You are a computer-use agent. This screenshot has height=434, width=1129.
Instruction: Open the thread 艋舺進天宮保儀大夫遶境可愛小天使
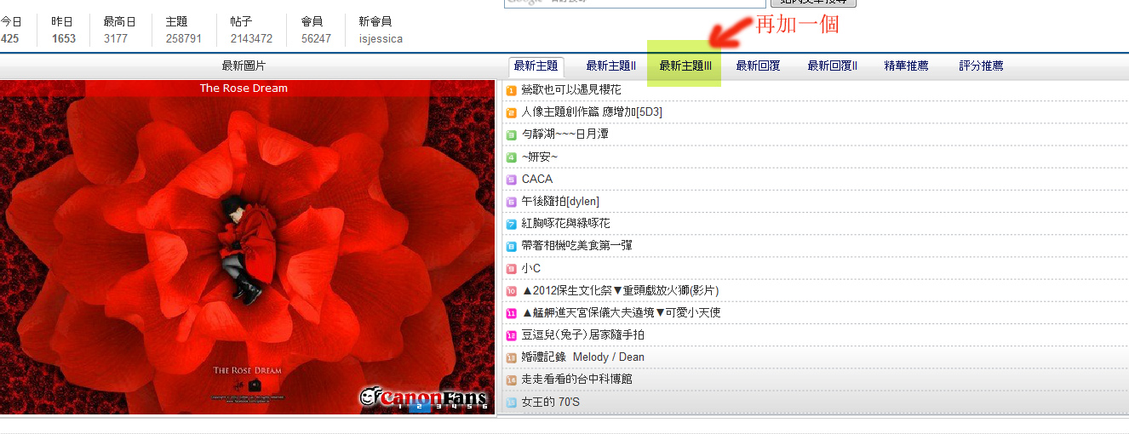[x=621, y=312]
